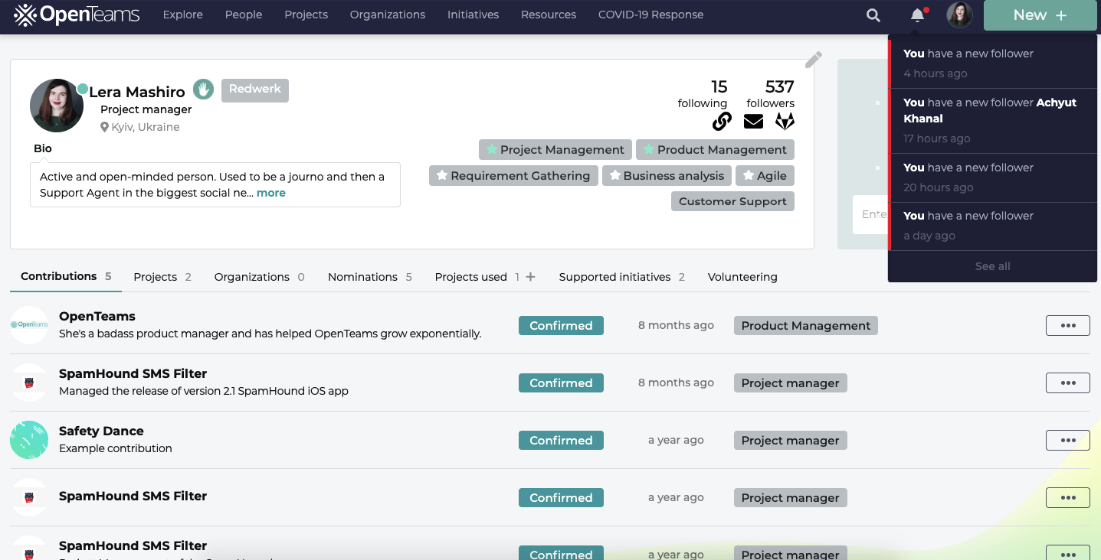
Task: Switch to the Projects profile tab
Action: pyautogui.click(x=162, y=277)
